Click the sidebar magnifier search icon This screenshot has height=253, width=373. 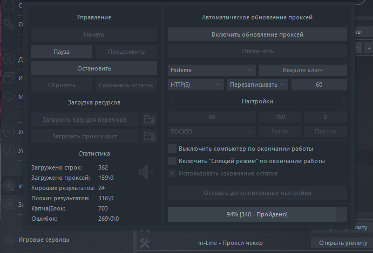(9, 131)
